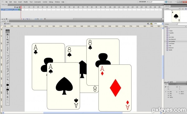Select the Paint Bucket tool
The height and width of the screenshot is (114, 187).
coord(7,69)
